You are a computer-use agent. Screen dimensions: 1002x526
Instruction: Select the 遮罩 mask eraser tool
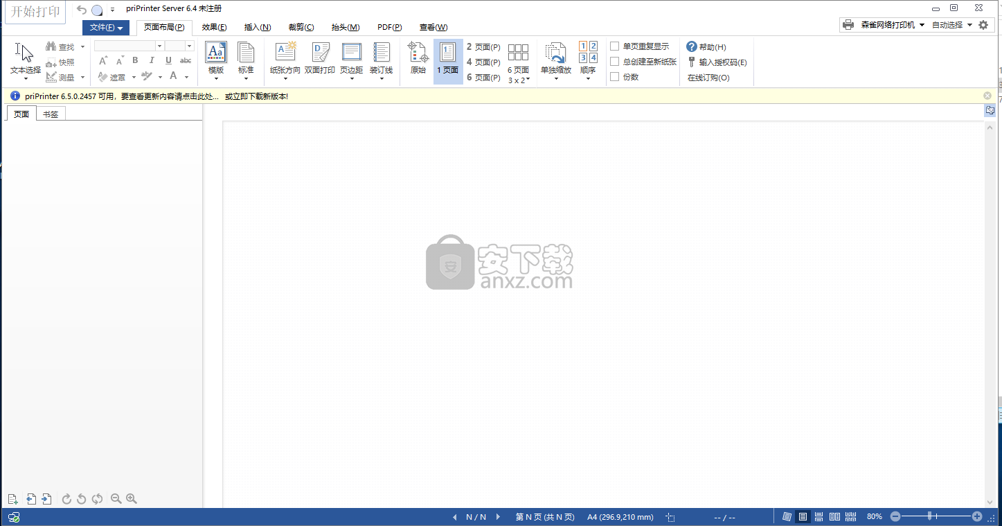(112, 77)
